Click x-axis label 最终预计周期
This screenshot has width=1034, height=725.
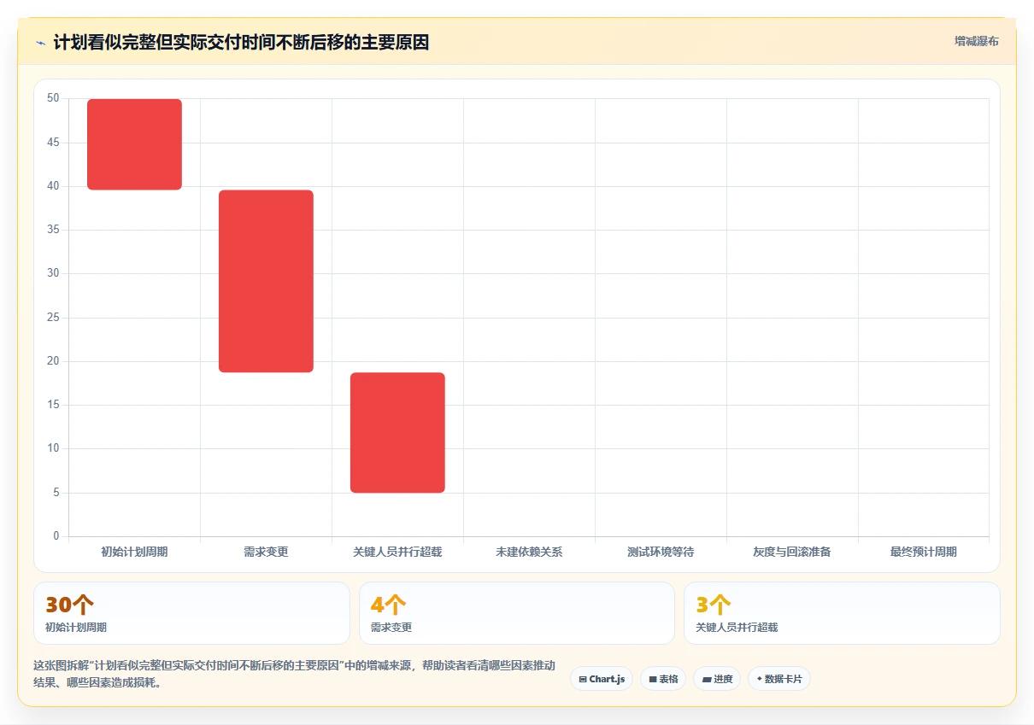[924, 552]
